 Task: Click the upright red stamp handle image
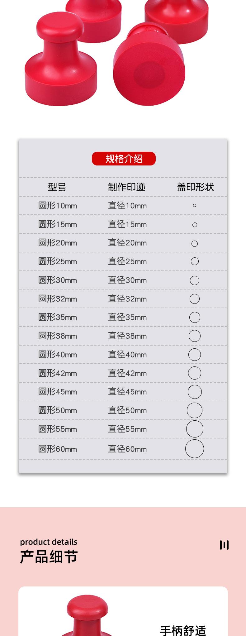pyautogui.click(x=61, y=59)
